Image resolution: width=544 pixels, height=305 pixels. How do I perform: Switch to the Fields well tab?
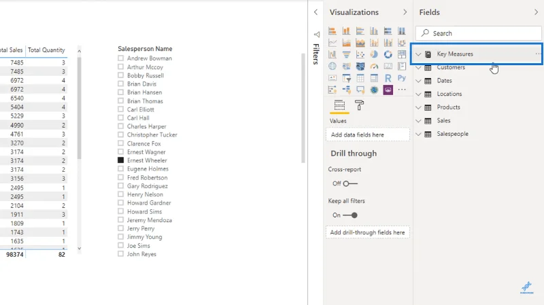339,105
